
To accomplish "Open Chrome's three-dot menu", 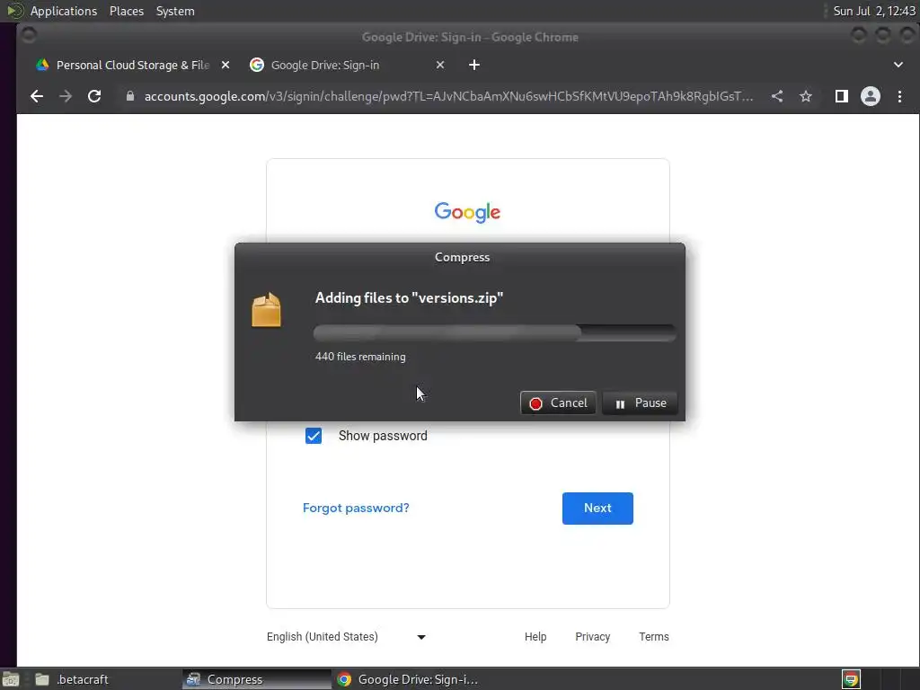I will (x=899, y=96).
